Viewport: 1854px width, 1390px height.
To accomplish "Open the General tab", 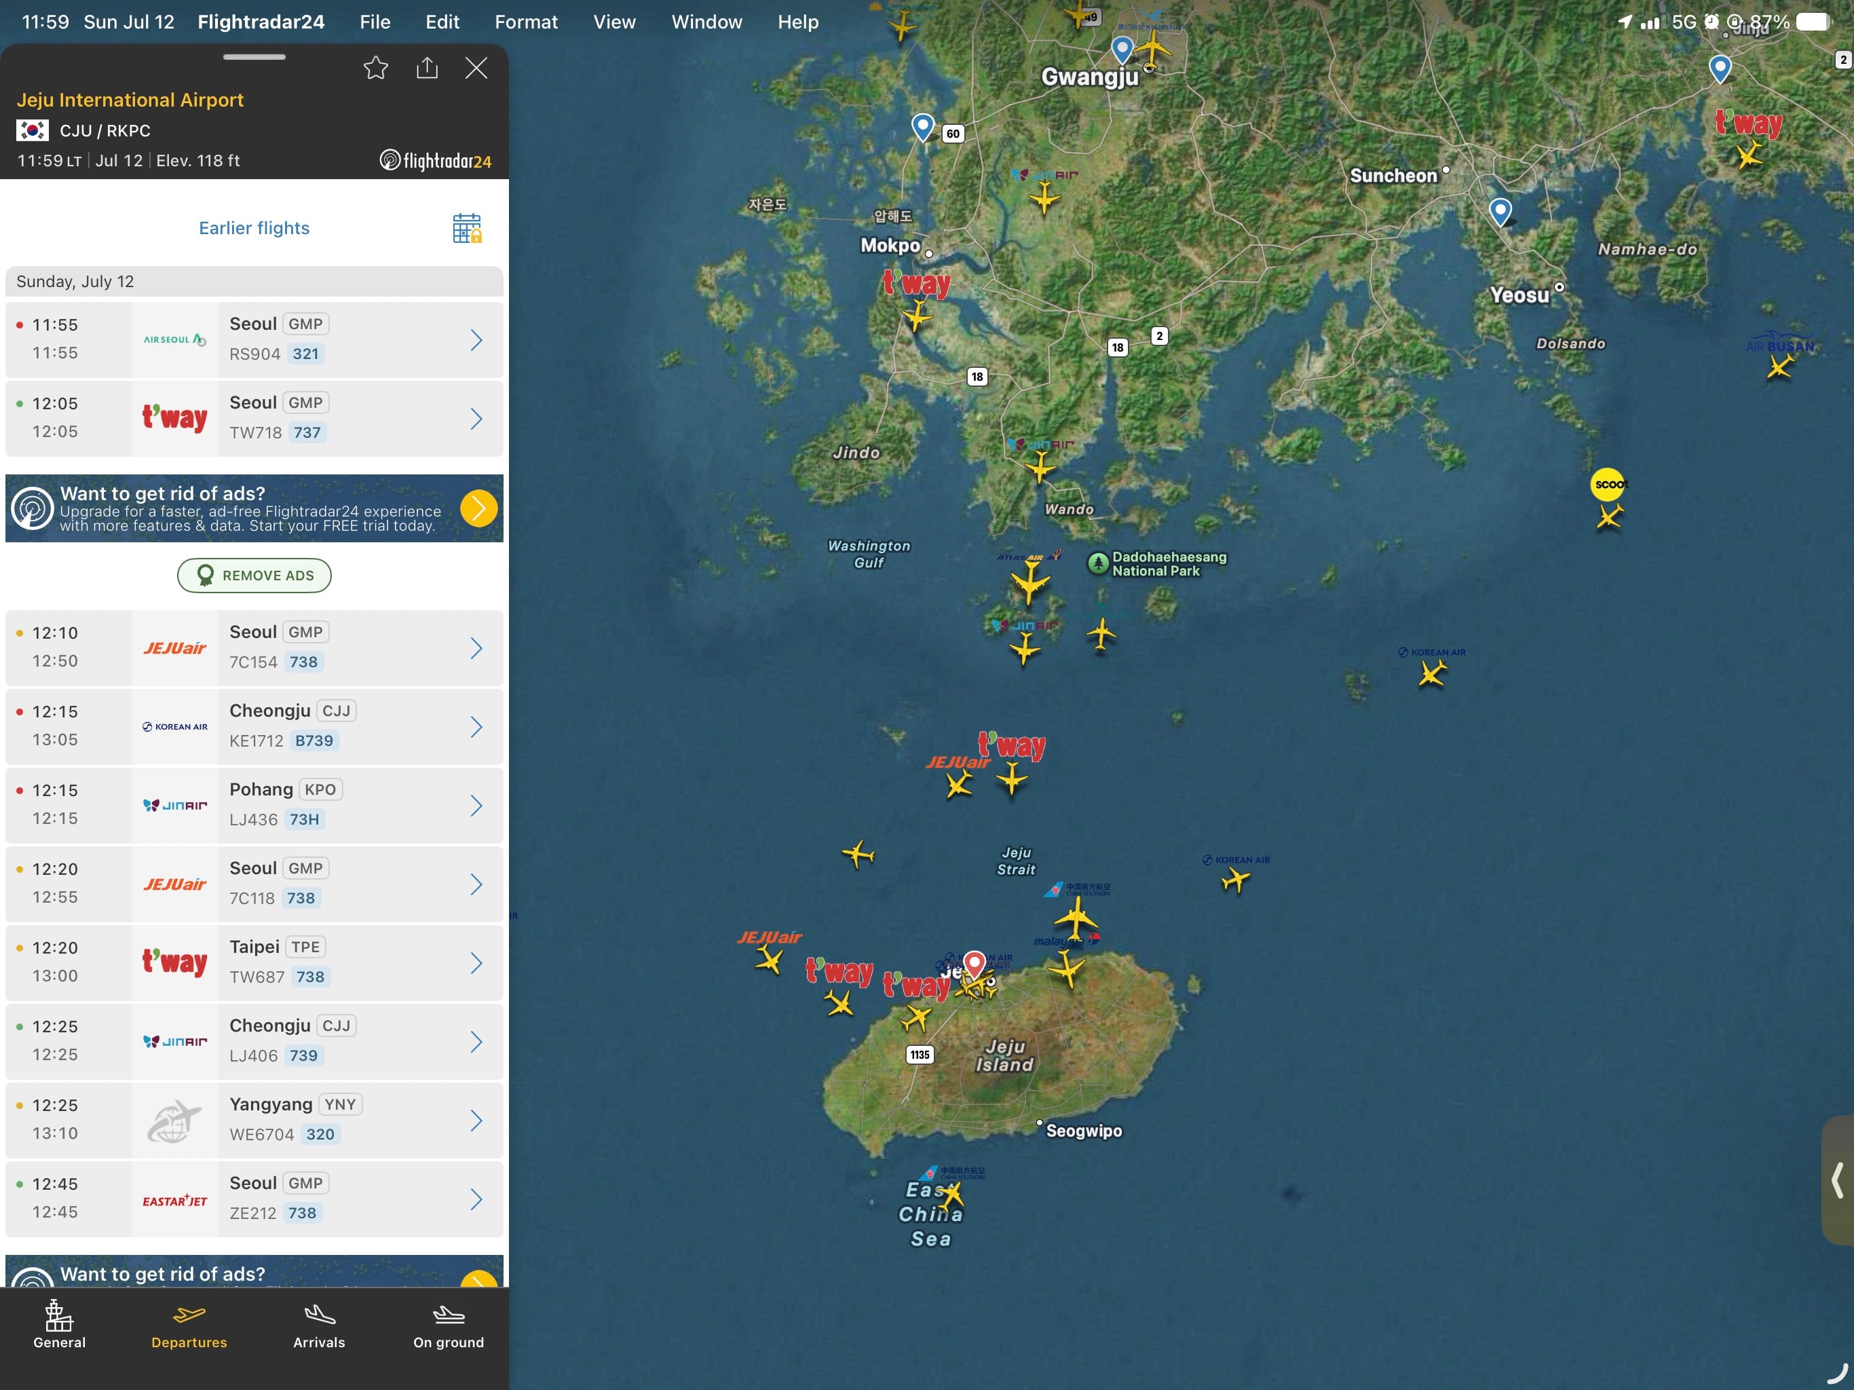I will 60,1326.
